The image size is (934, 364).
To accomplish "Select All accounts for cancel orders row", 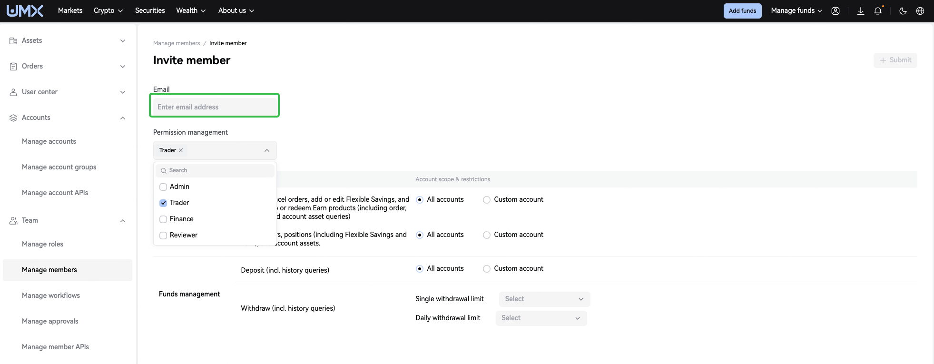I will (420, 200).
